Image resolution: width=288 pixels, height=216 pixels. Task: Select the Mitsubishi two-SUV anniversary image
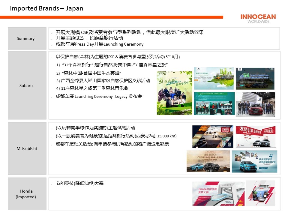click(208, 161)
